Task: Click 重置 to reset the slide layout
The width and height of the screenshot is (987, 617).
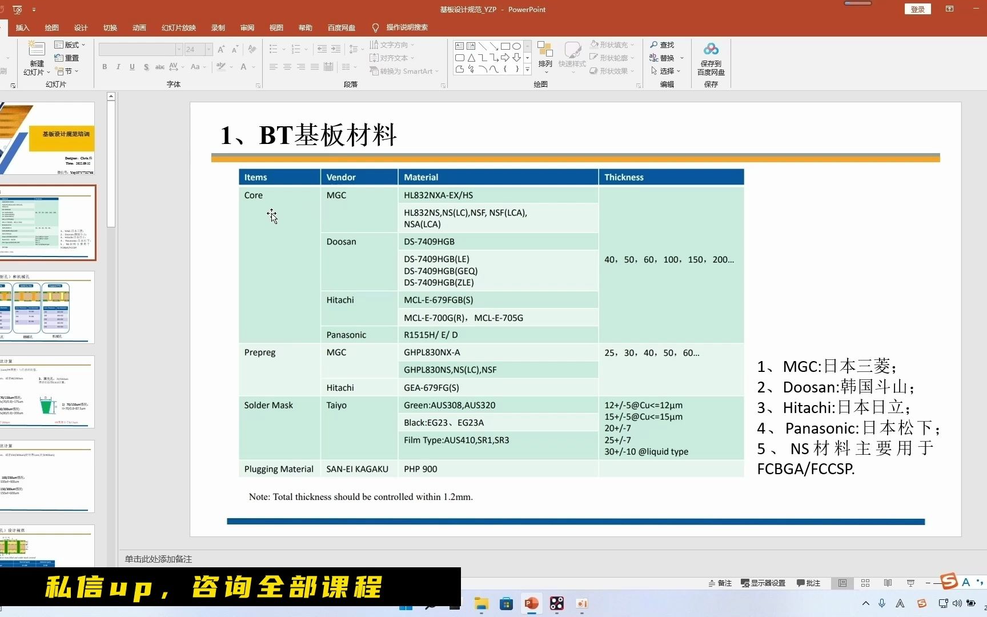Action: (x=67, y=58)
